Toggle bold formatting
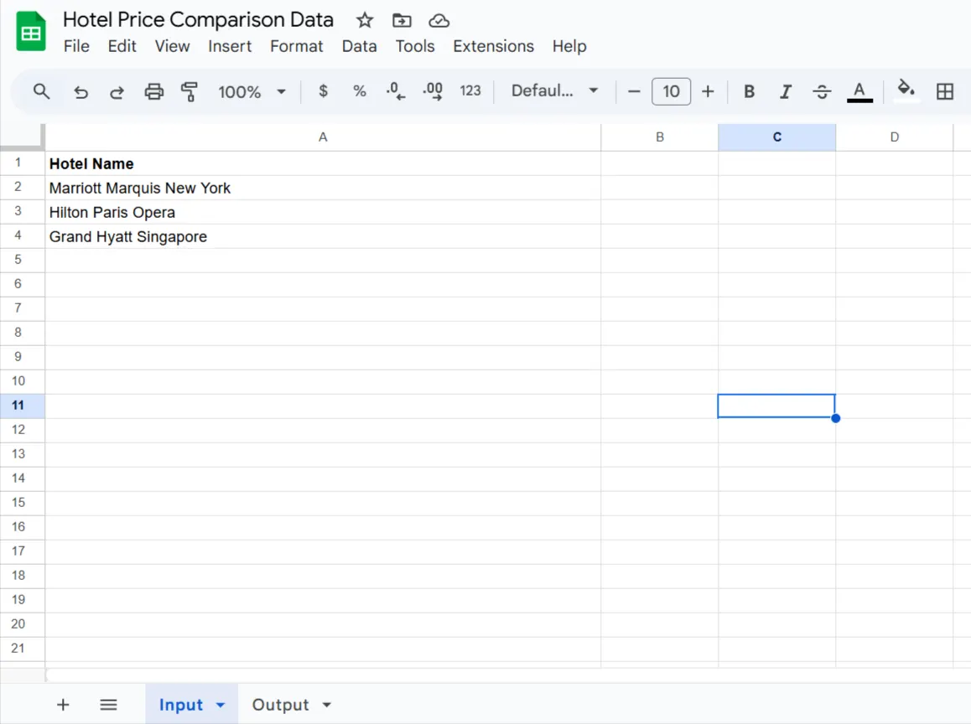This screenshot has width=971, height=724. [750, 91]
